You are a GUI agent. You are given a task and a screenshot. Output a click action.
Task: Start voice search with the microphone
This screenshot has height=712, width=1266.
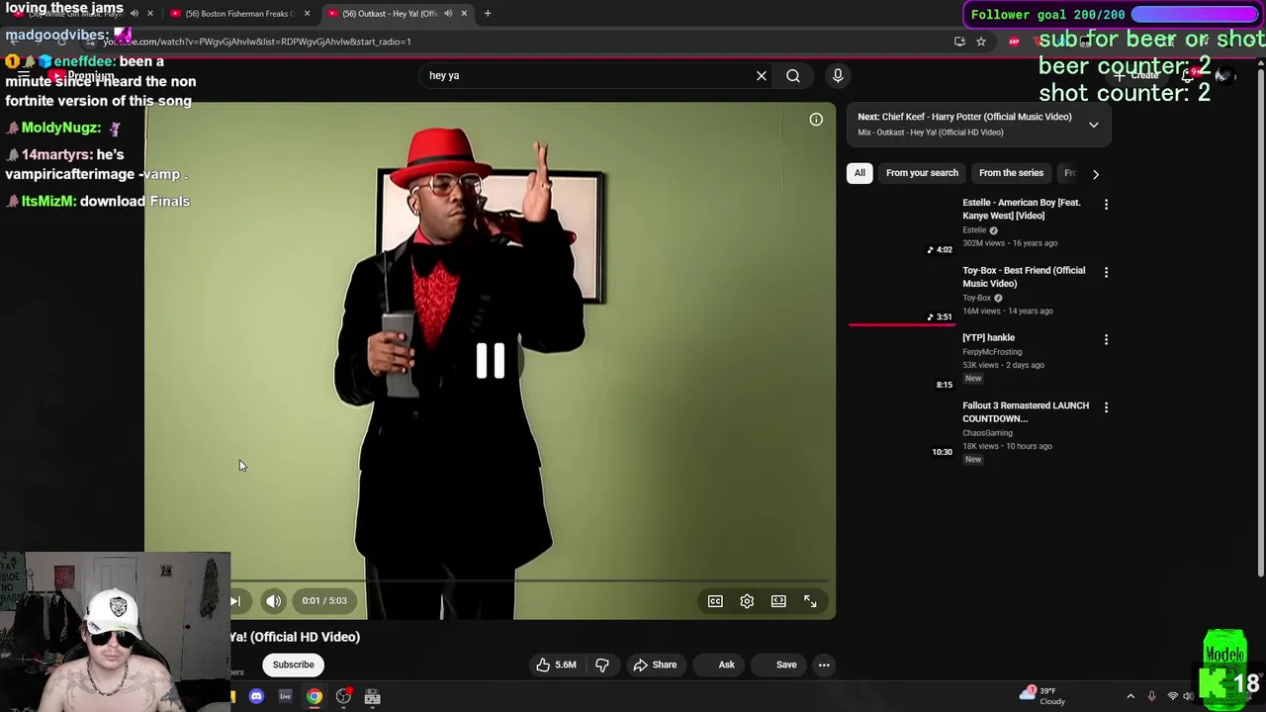click(838, 75)
